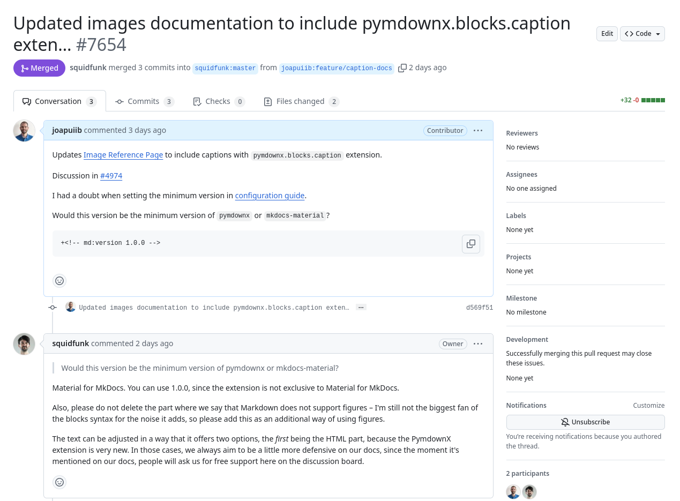Click squidfunk's avatar beside second comment
This screenshot has height=501, width=680.
coord(24,344)
